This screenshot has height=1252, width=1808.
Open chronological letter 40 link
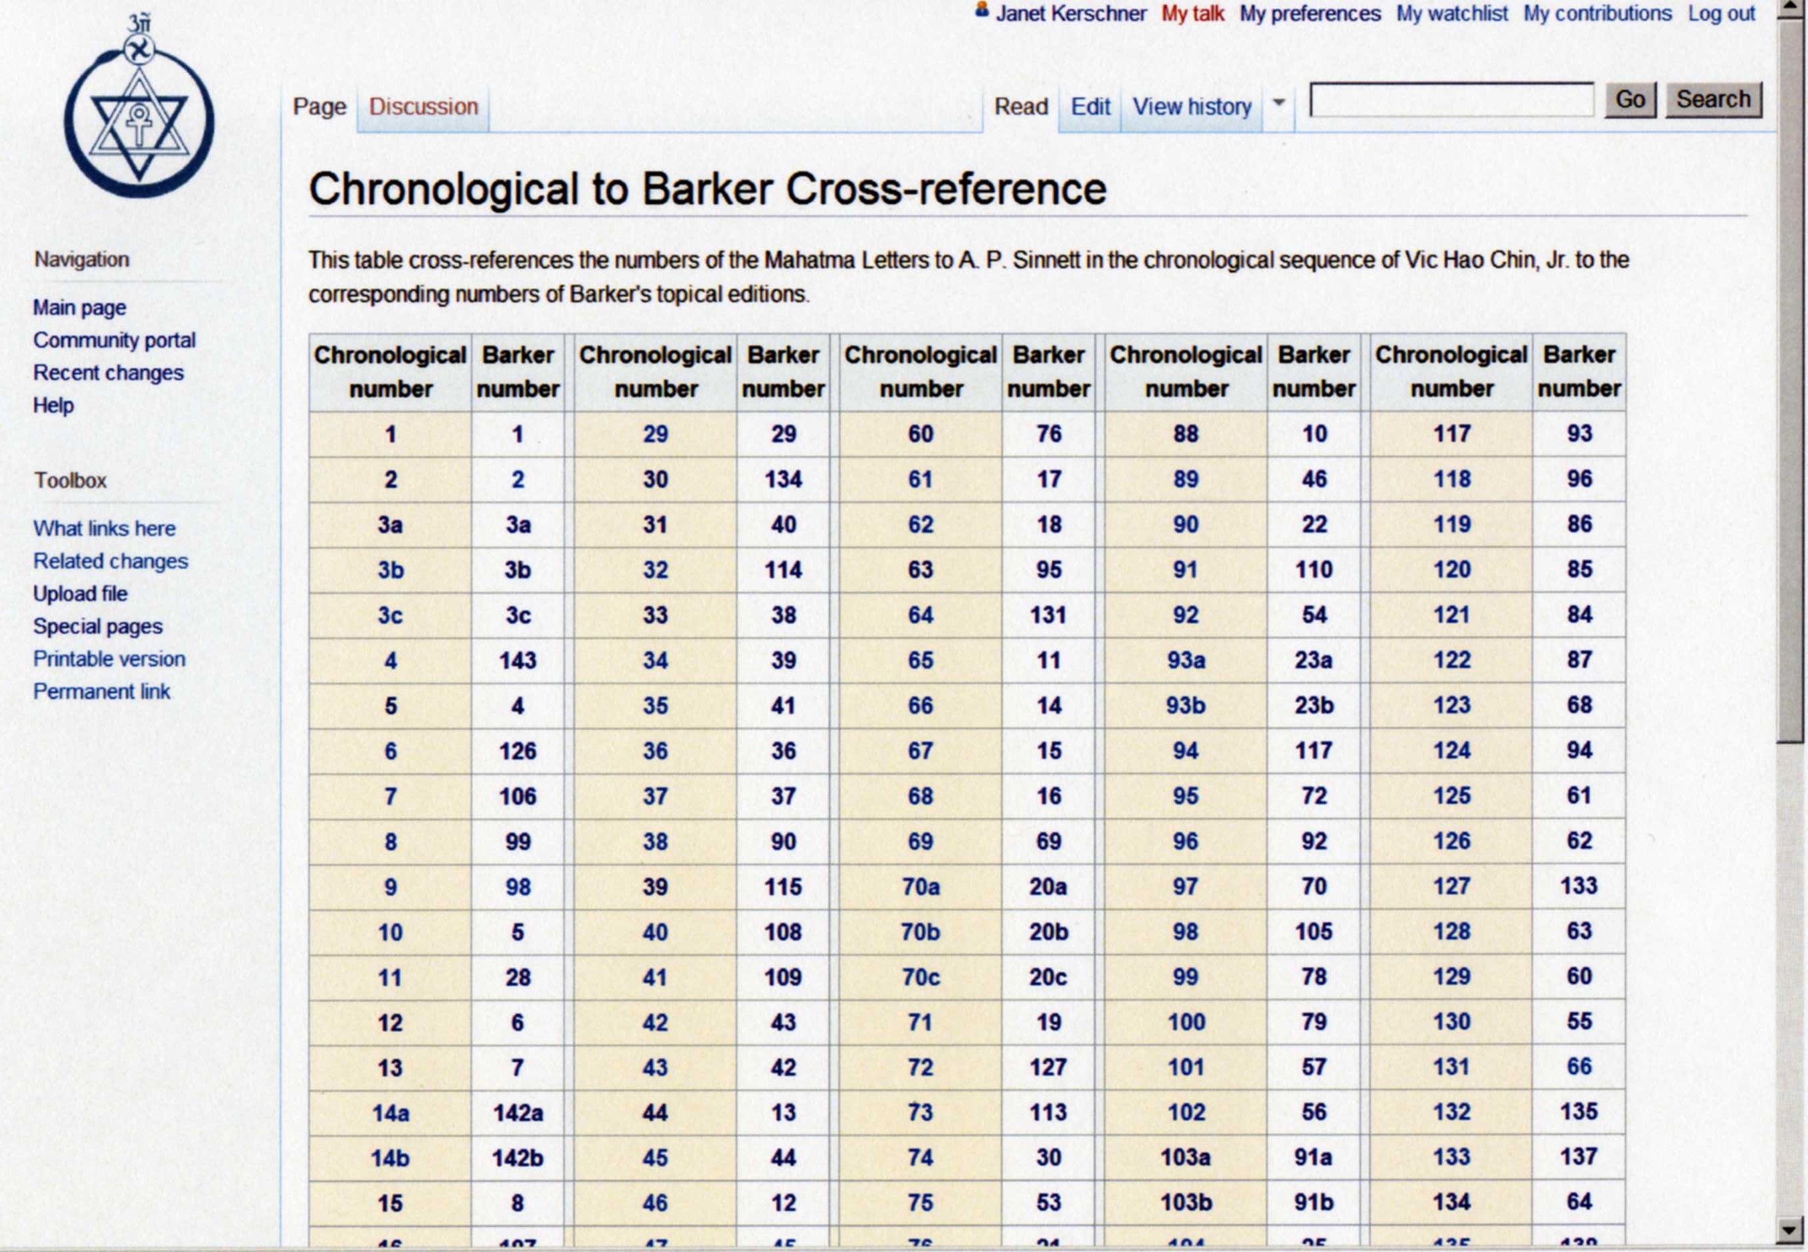coord(655,932)
